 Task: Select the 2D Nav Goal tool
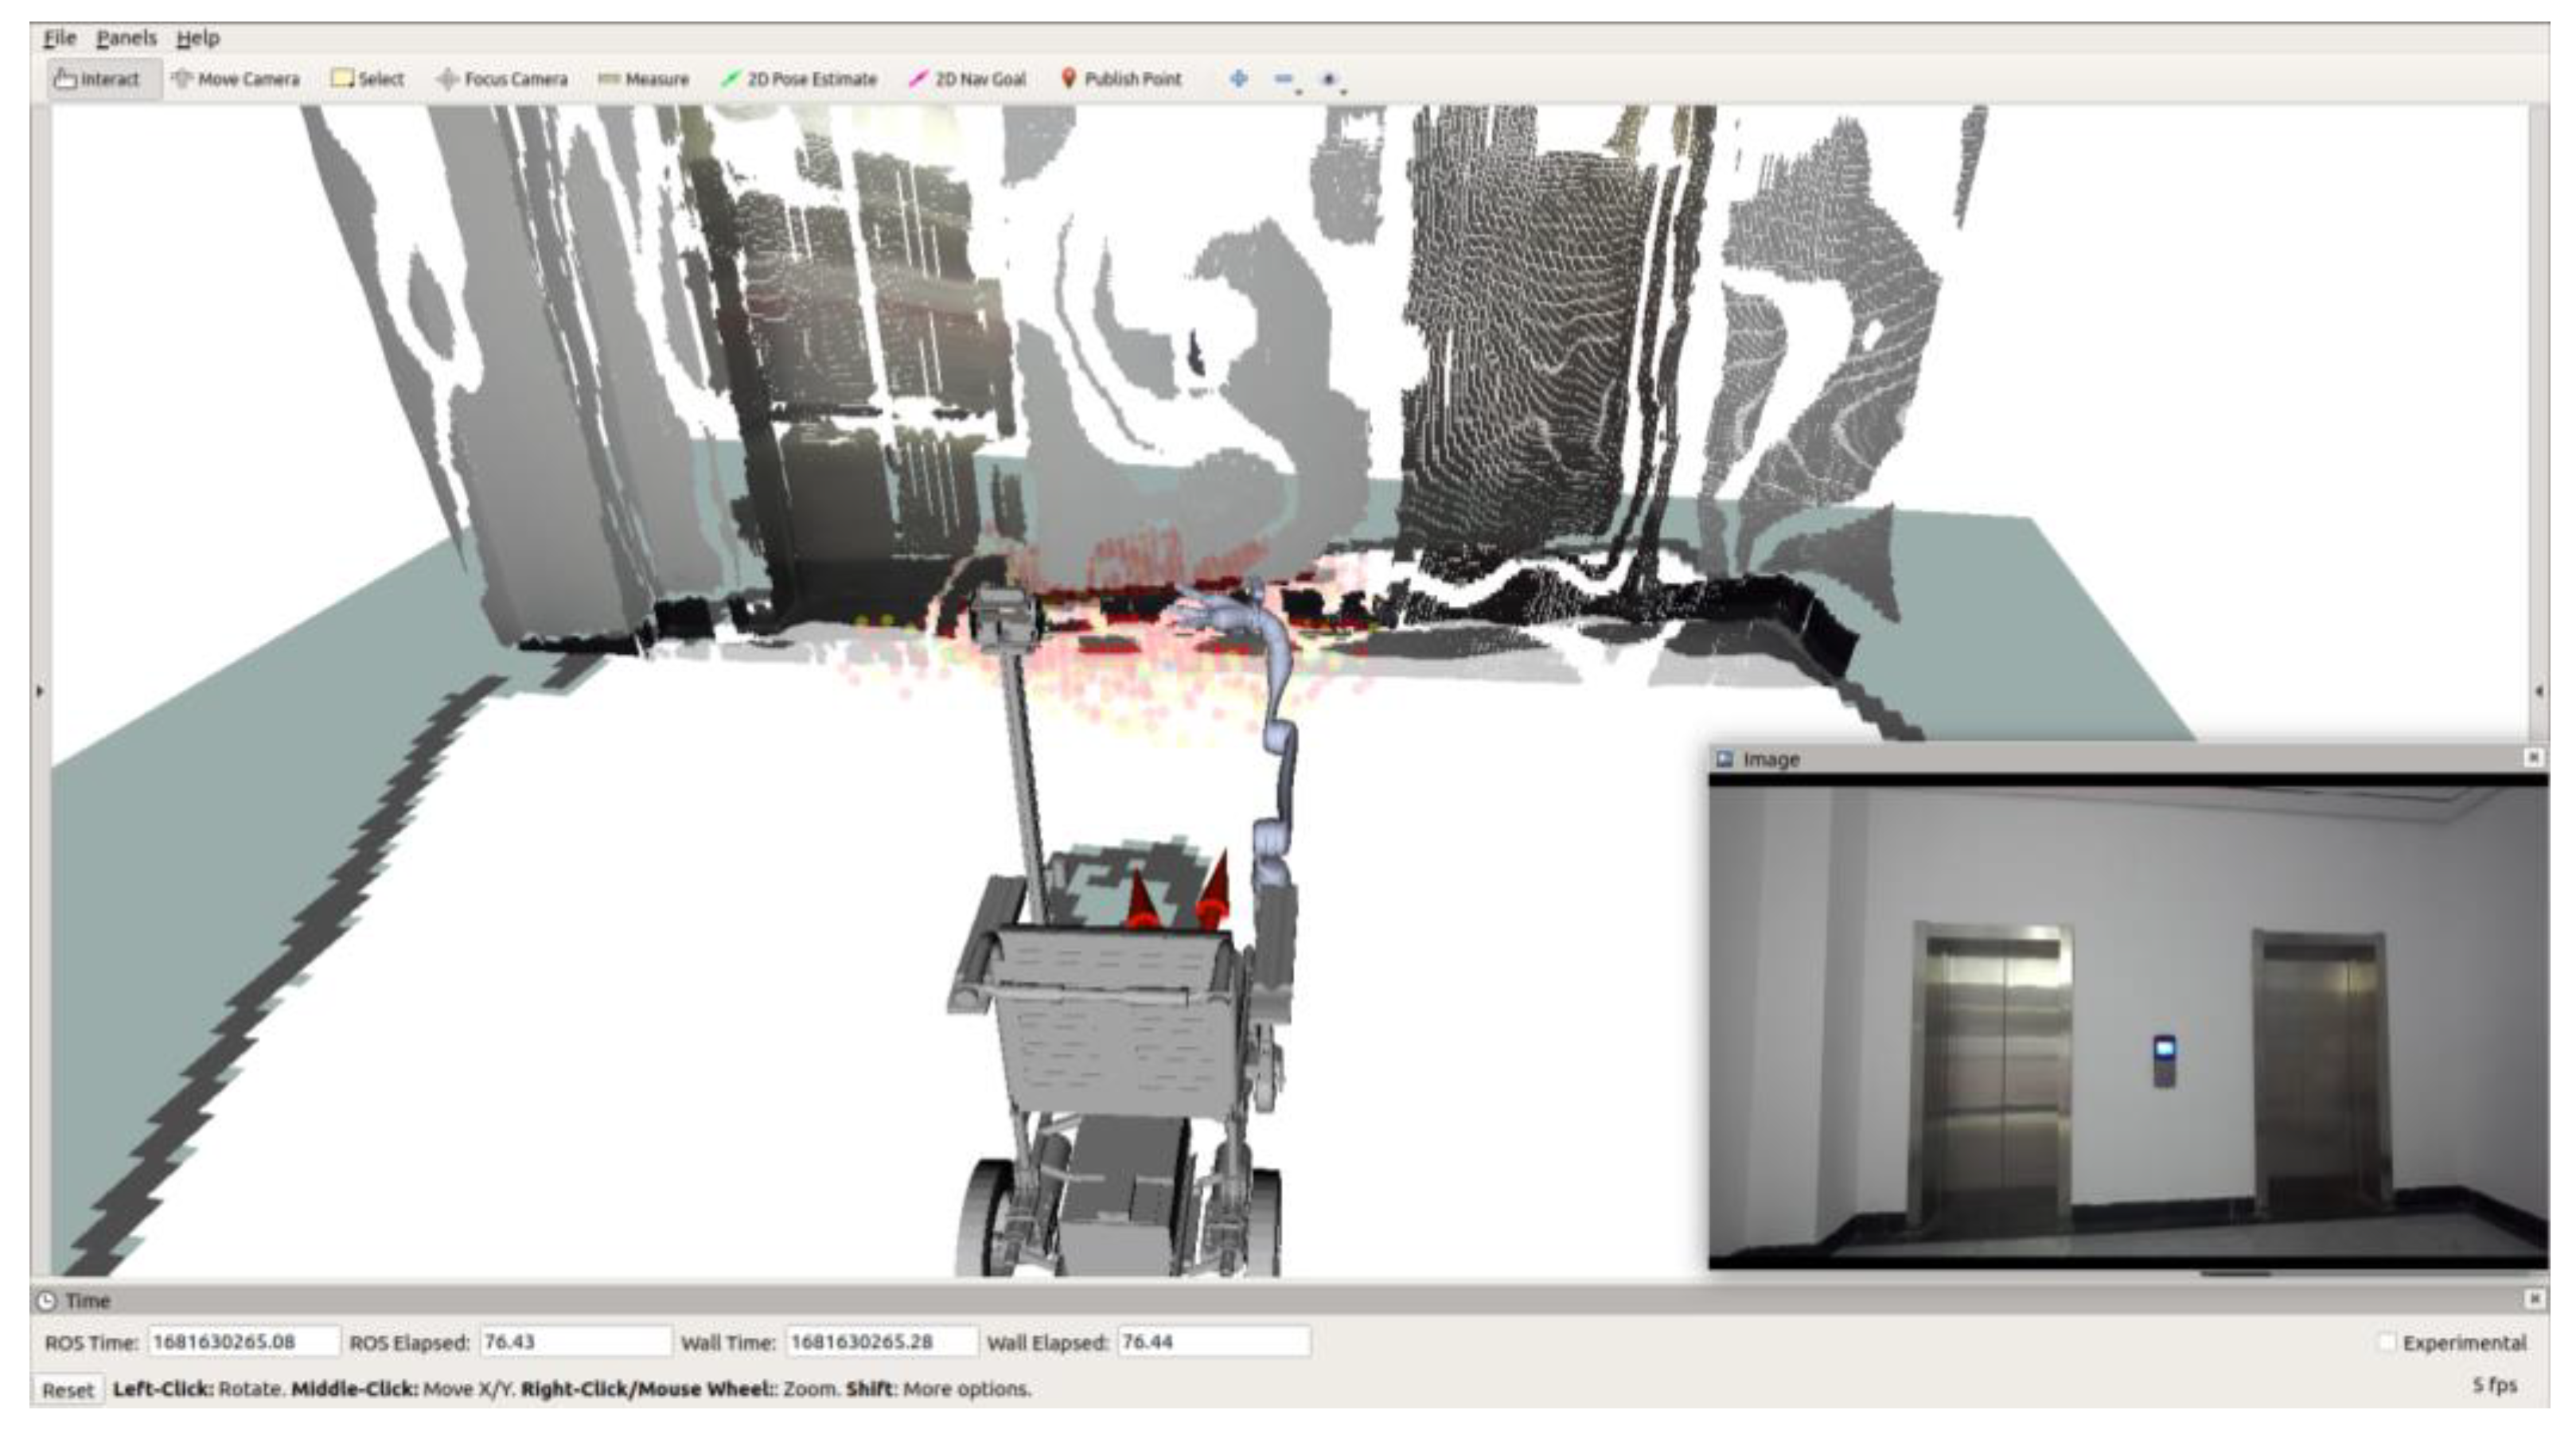point(968,79)
